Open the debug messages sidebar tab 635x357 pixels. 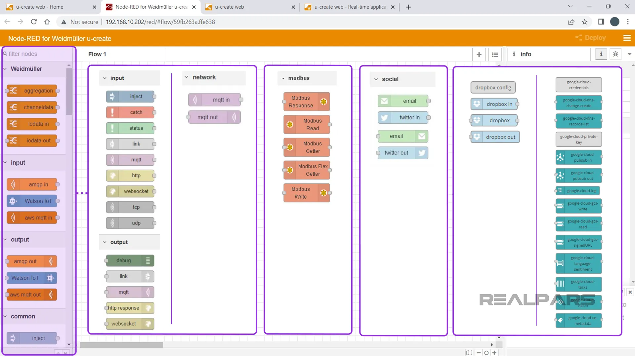pyautogui.click(x=615, y=54)
